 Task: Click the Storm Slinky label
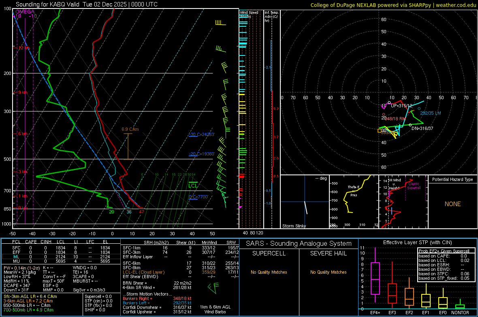294,226
